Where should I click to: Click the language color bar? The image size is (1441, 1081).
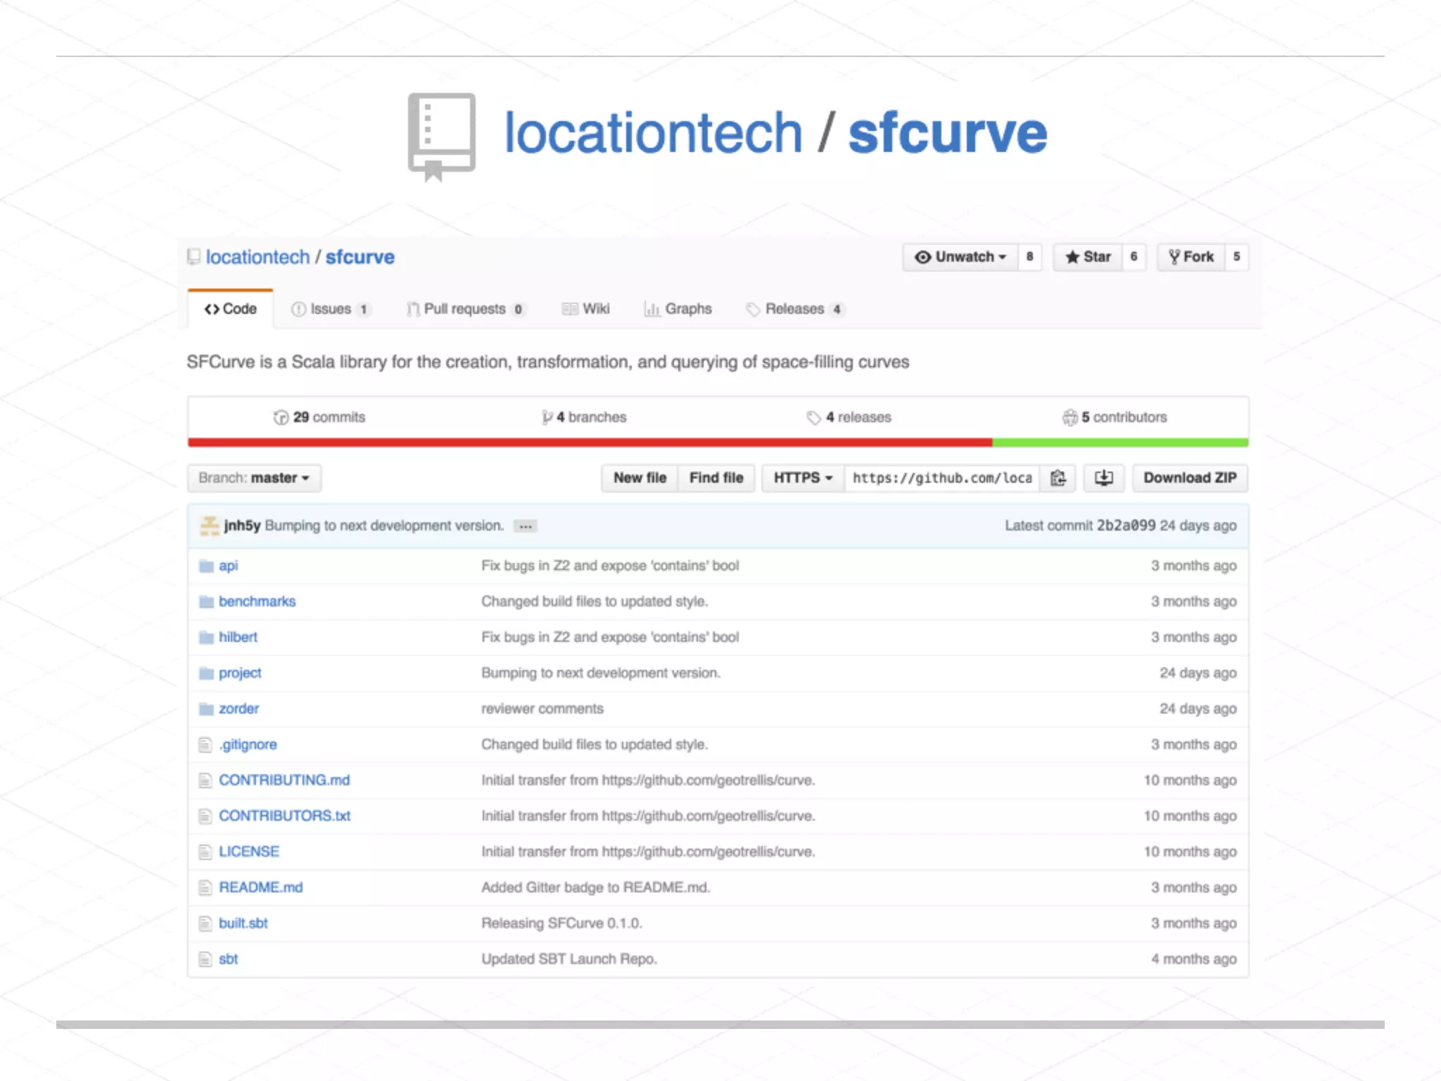coord(718,443)
